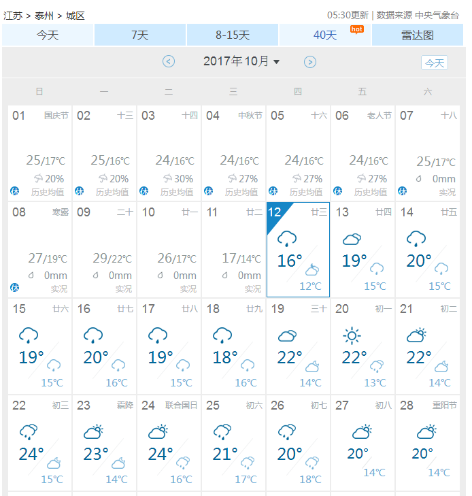Open the 泰州 breadcrumb link
This screenshot has width=472, height=496.
[44, 16]
